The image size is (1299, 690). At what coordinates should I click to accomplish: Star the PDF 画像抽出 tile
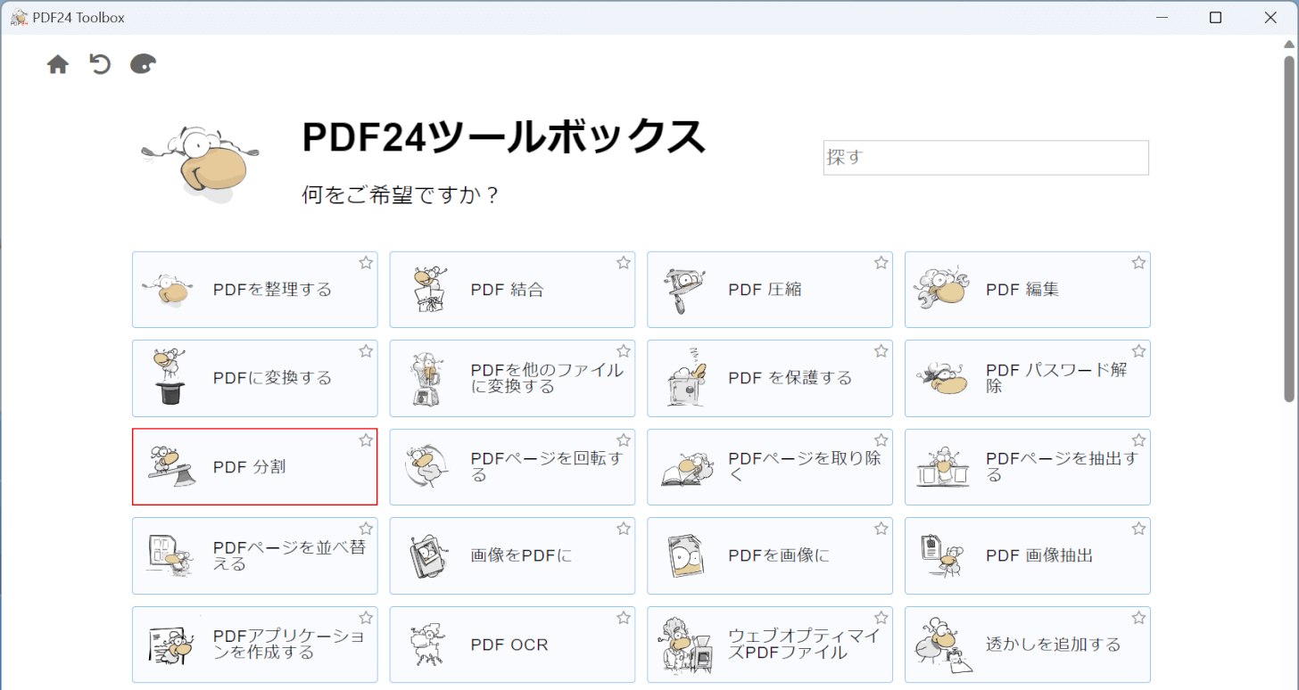(x=1139, y=529)
